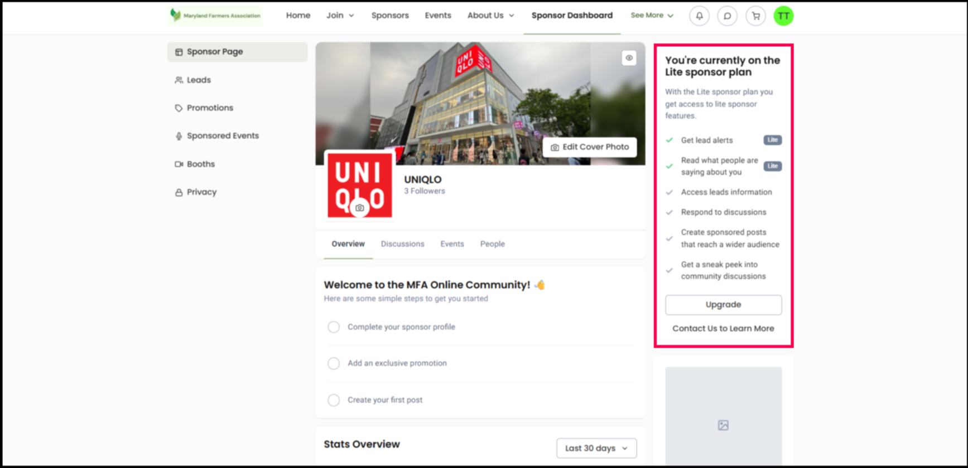Expand the Join dropdown menu
This screenshot has width=968, height=468.
(x=340, y=16)
